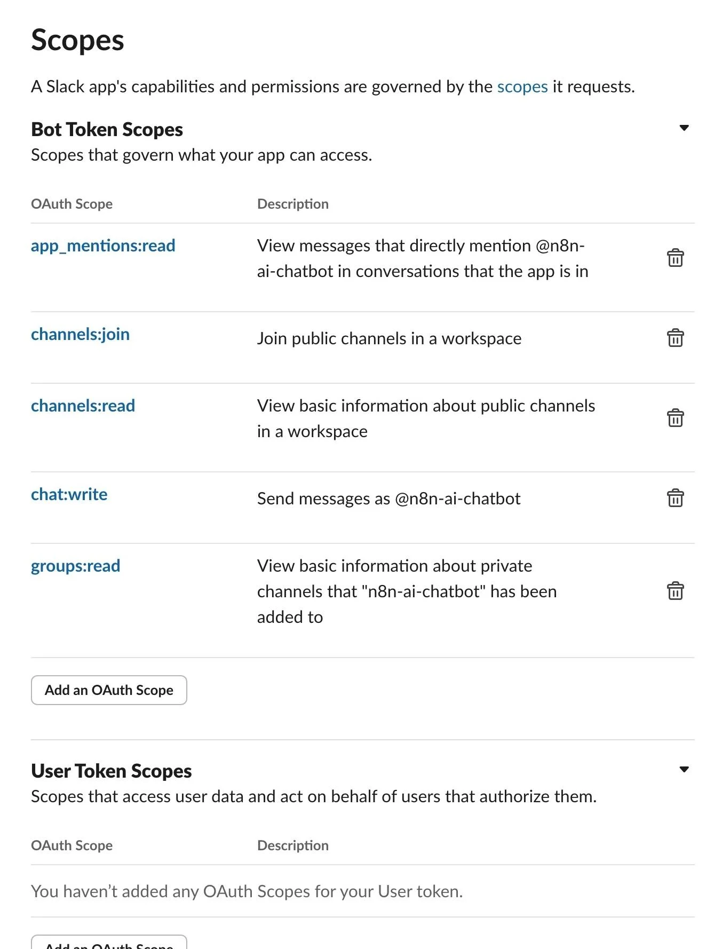Remove the groups:read scope via trash icon
Screen dimensions: 722x949
(675, 591)
